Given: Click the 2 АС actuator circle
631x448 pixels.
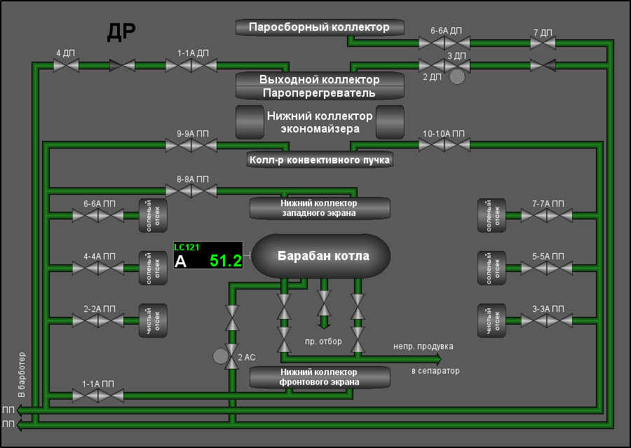Looking at the screenshot, I should pos(220,356).
